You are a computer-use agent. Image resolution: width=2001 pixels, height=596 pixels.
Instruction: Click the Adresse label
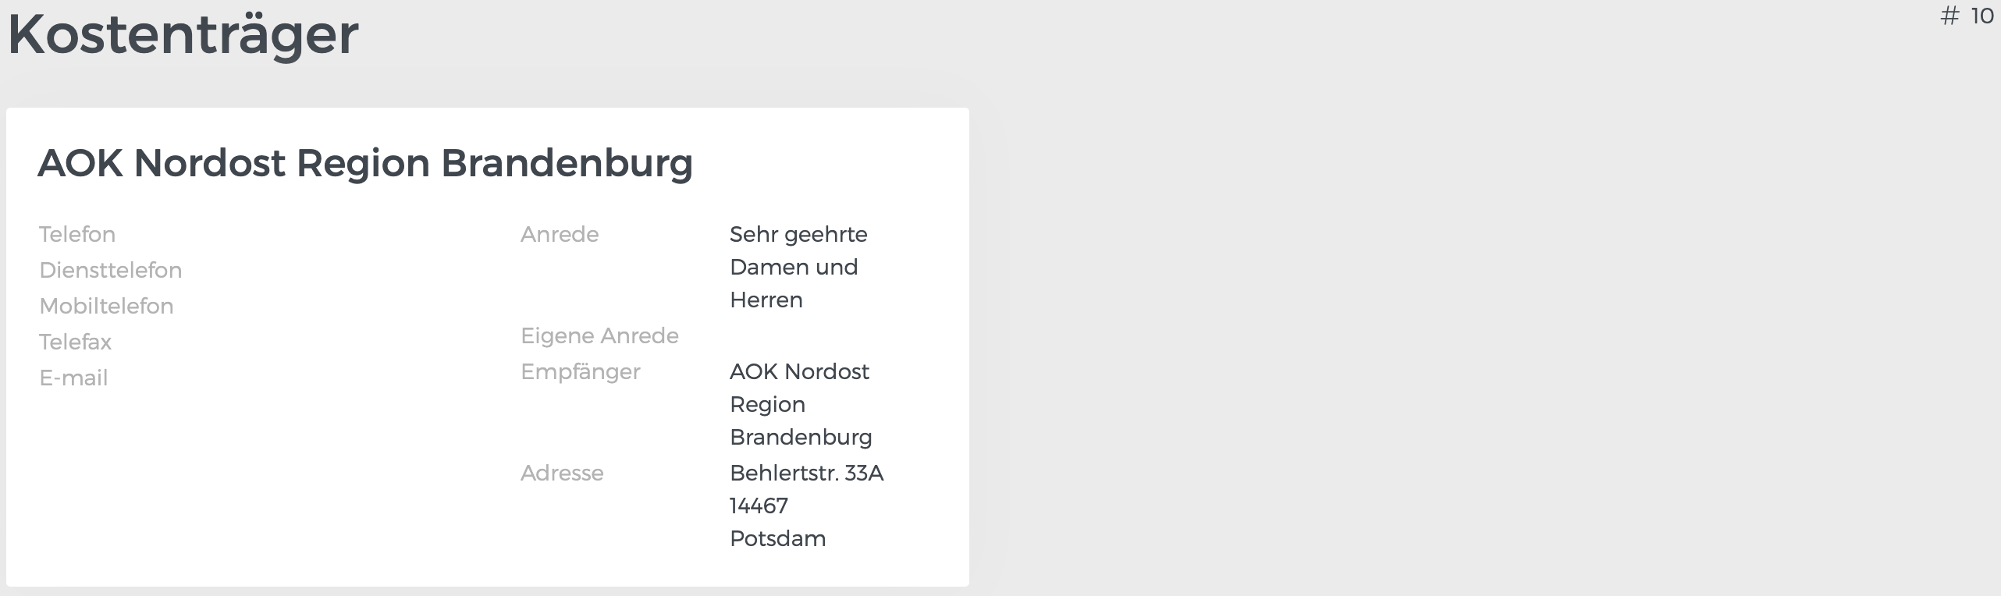click(x=562, y=473)
